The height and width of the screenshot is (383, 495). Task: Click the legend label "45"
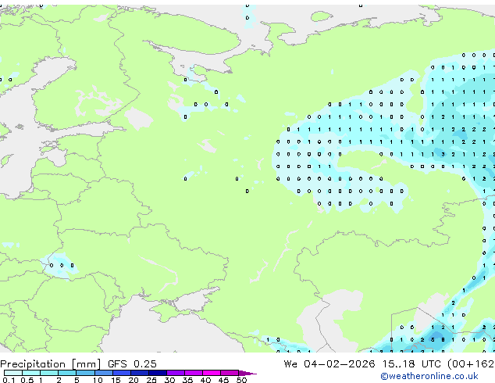[x=223, y=380]
